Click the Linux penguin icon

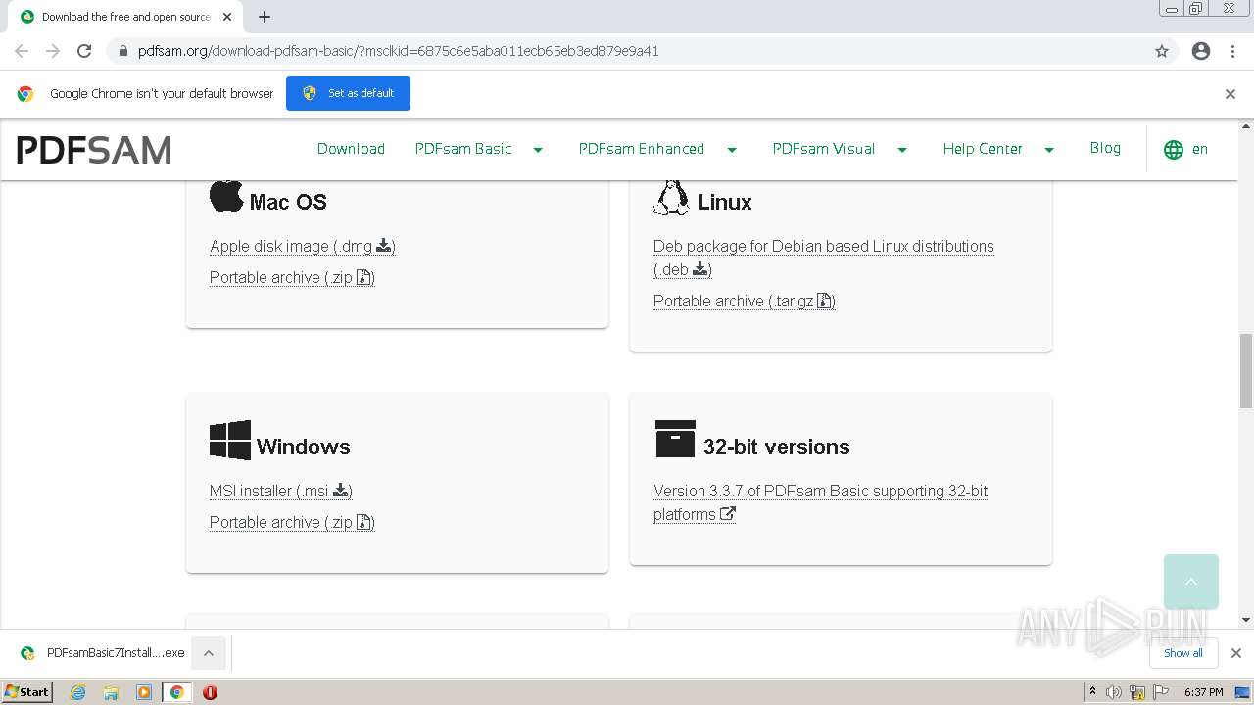click(671, 197)
